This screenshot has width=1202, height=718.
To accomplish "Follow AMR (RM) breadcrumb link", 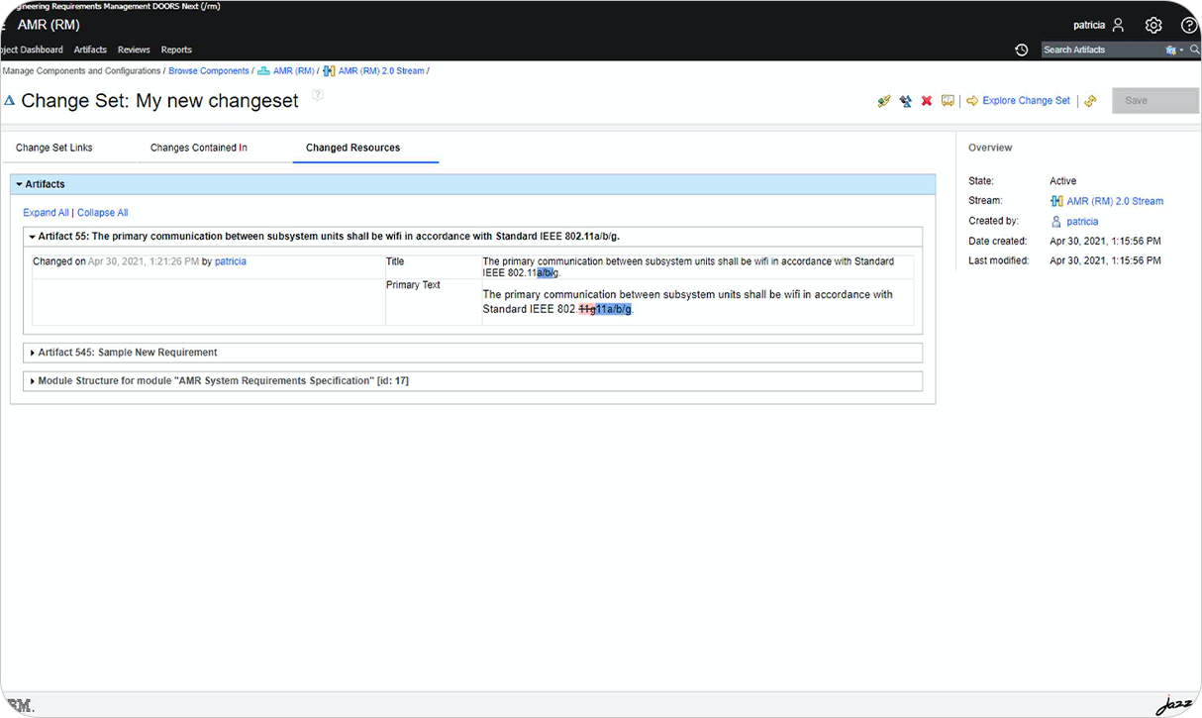I will [x=293, y=71].
